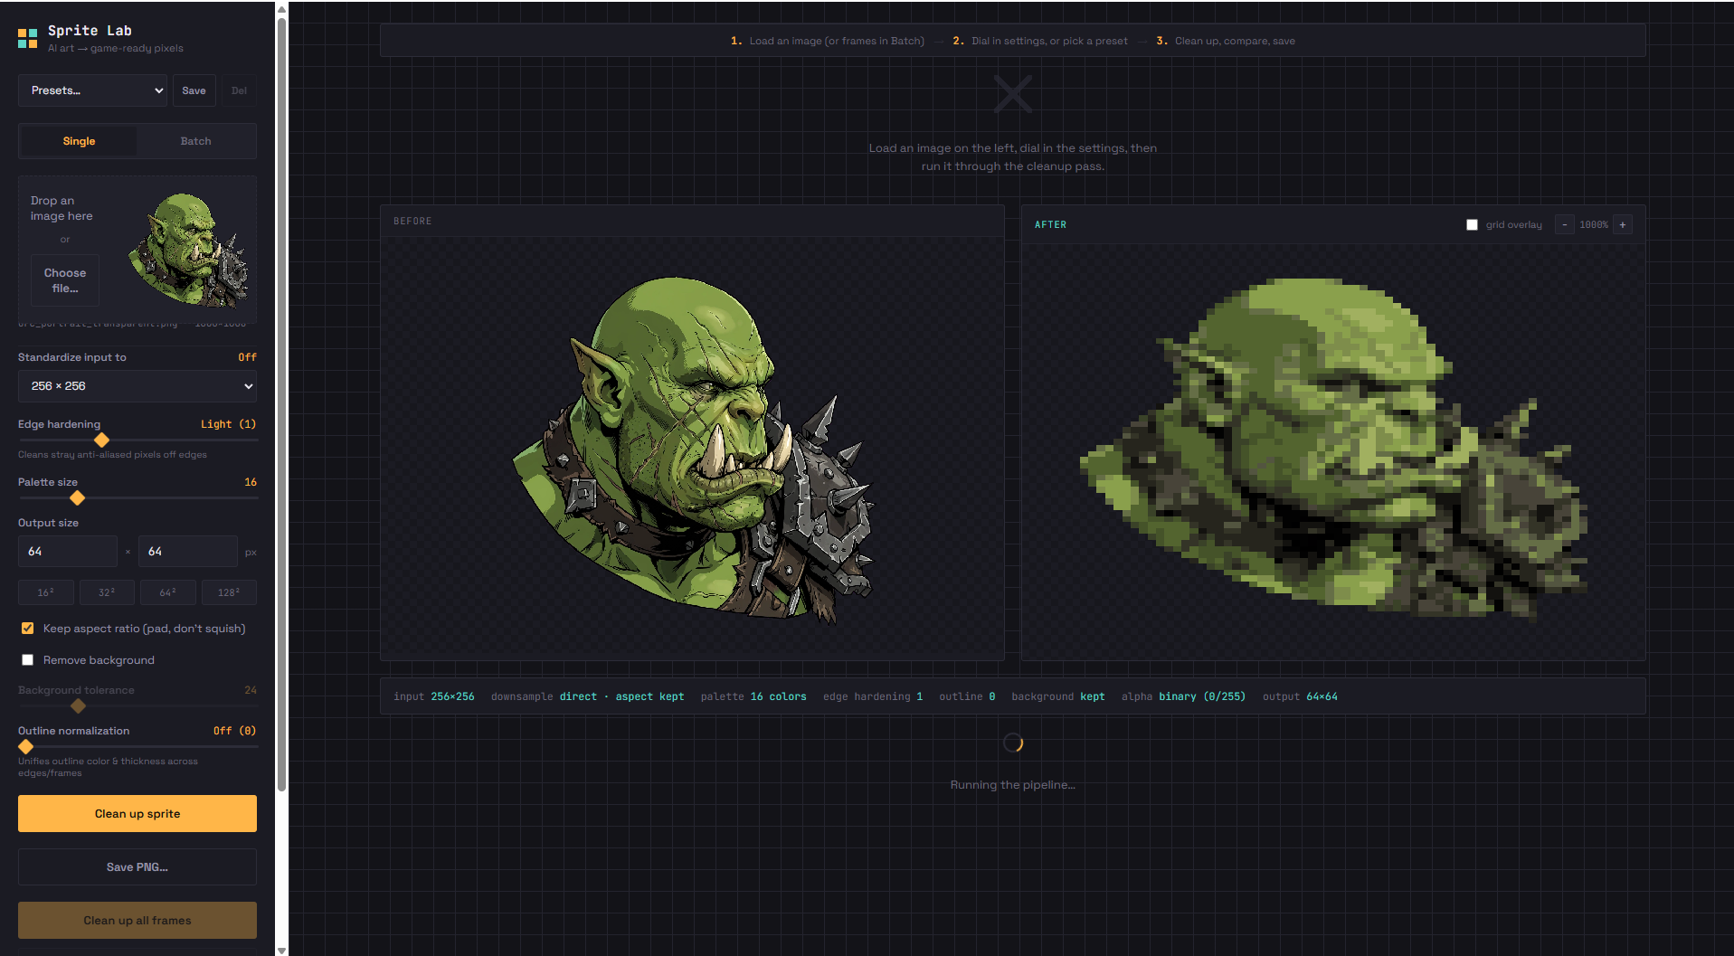Select the 16² output size preset
The height and width of the screenshot is (956, 1734).
click(46, 592)
